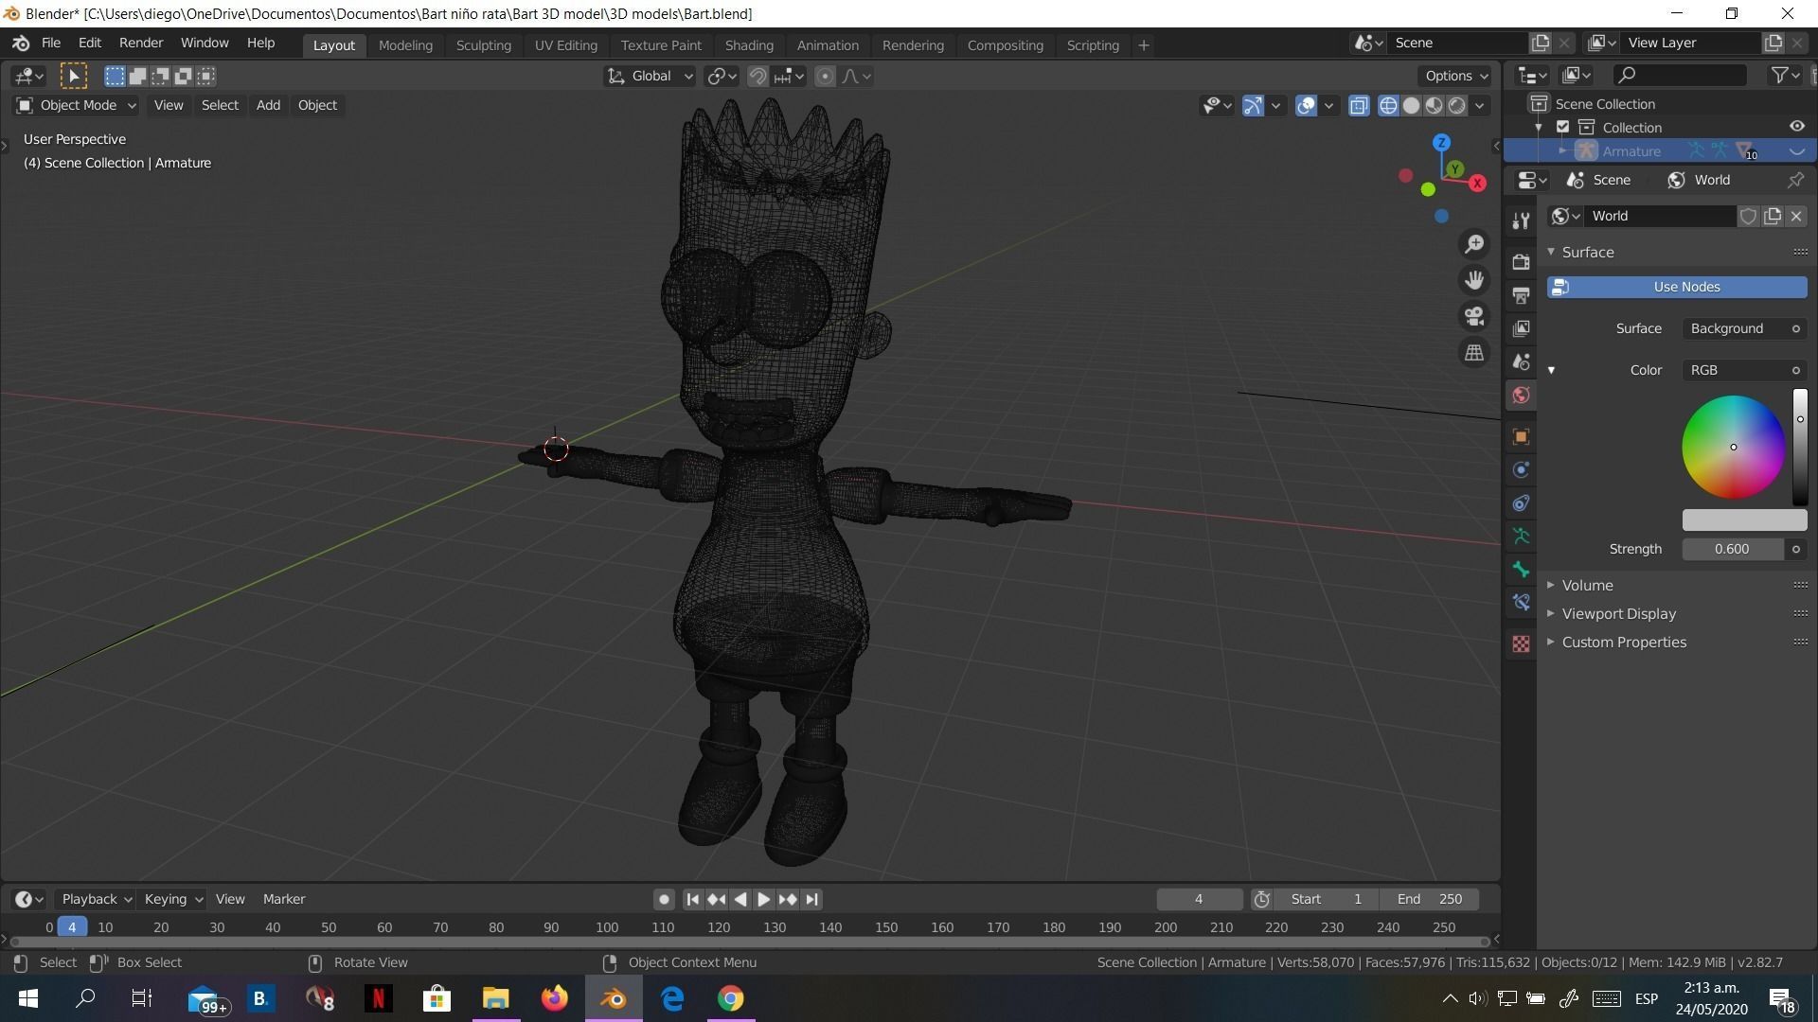Click the World fake user shield icon

pos(1748,216)
